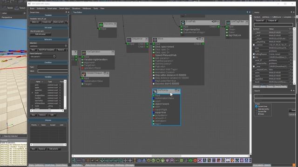Image resolution: width=298 pixels, height=167 pixels.
Task: Click the LinkTagFilter node's green icon
Action: pos(228,23)
